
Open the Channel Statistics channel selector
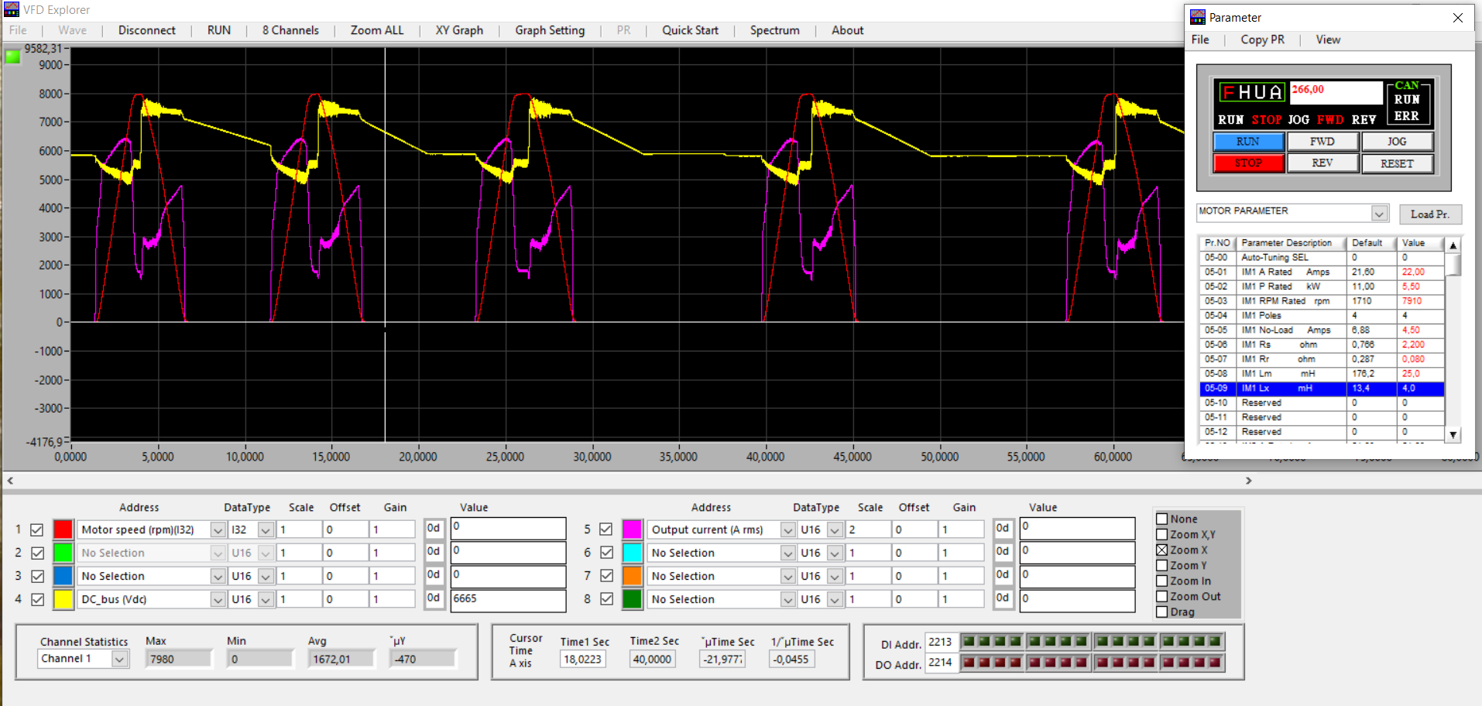tap(119, 659)
